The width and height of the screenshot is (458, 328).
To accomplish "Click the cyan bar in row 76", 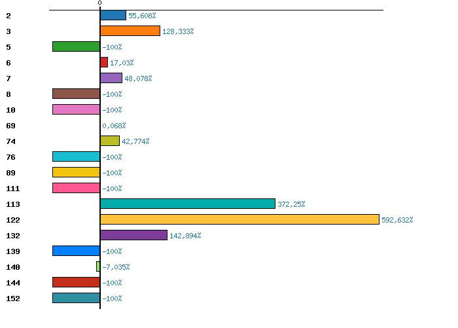I will point(76,156).
